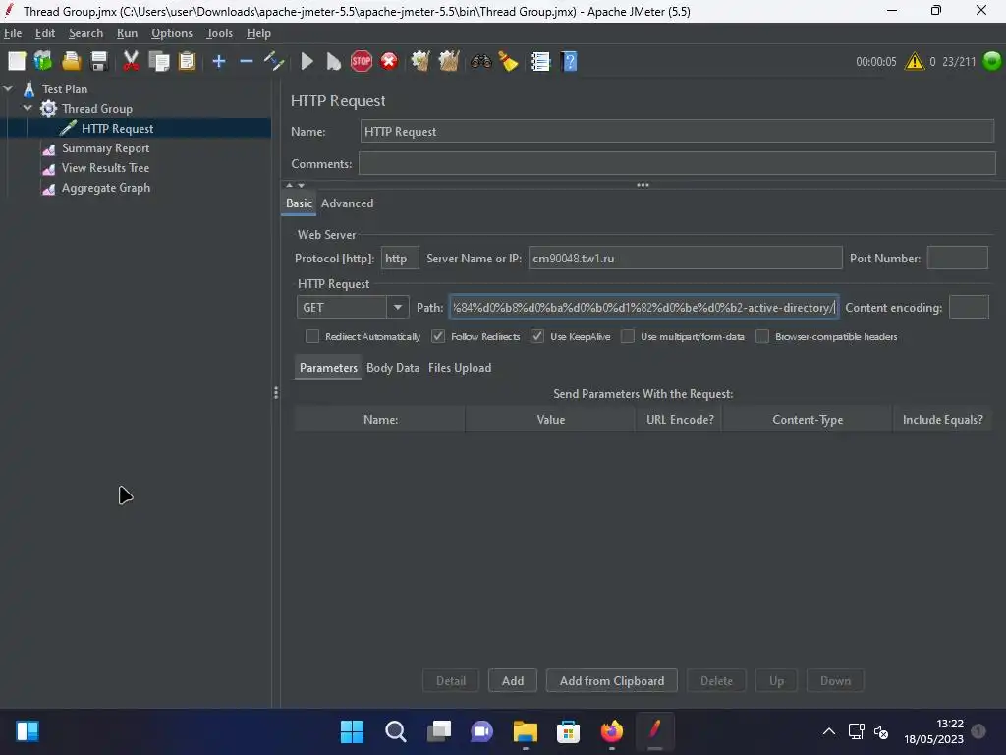Select View Results Tree listener
Screen dimensions: 1006x755
(105, 168)
